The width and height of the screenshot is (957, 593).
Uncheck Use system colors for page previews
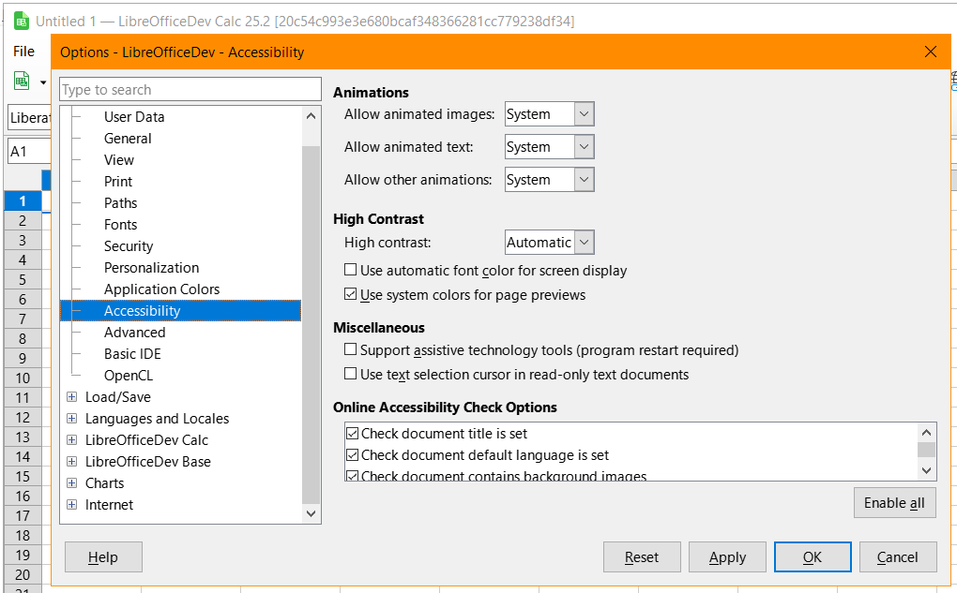click(350, 294)
